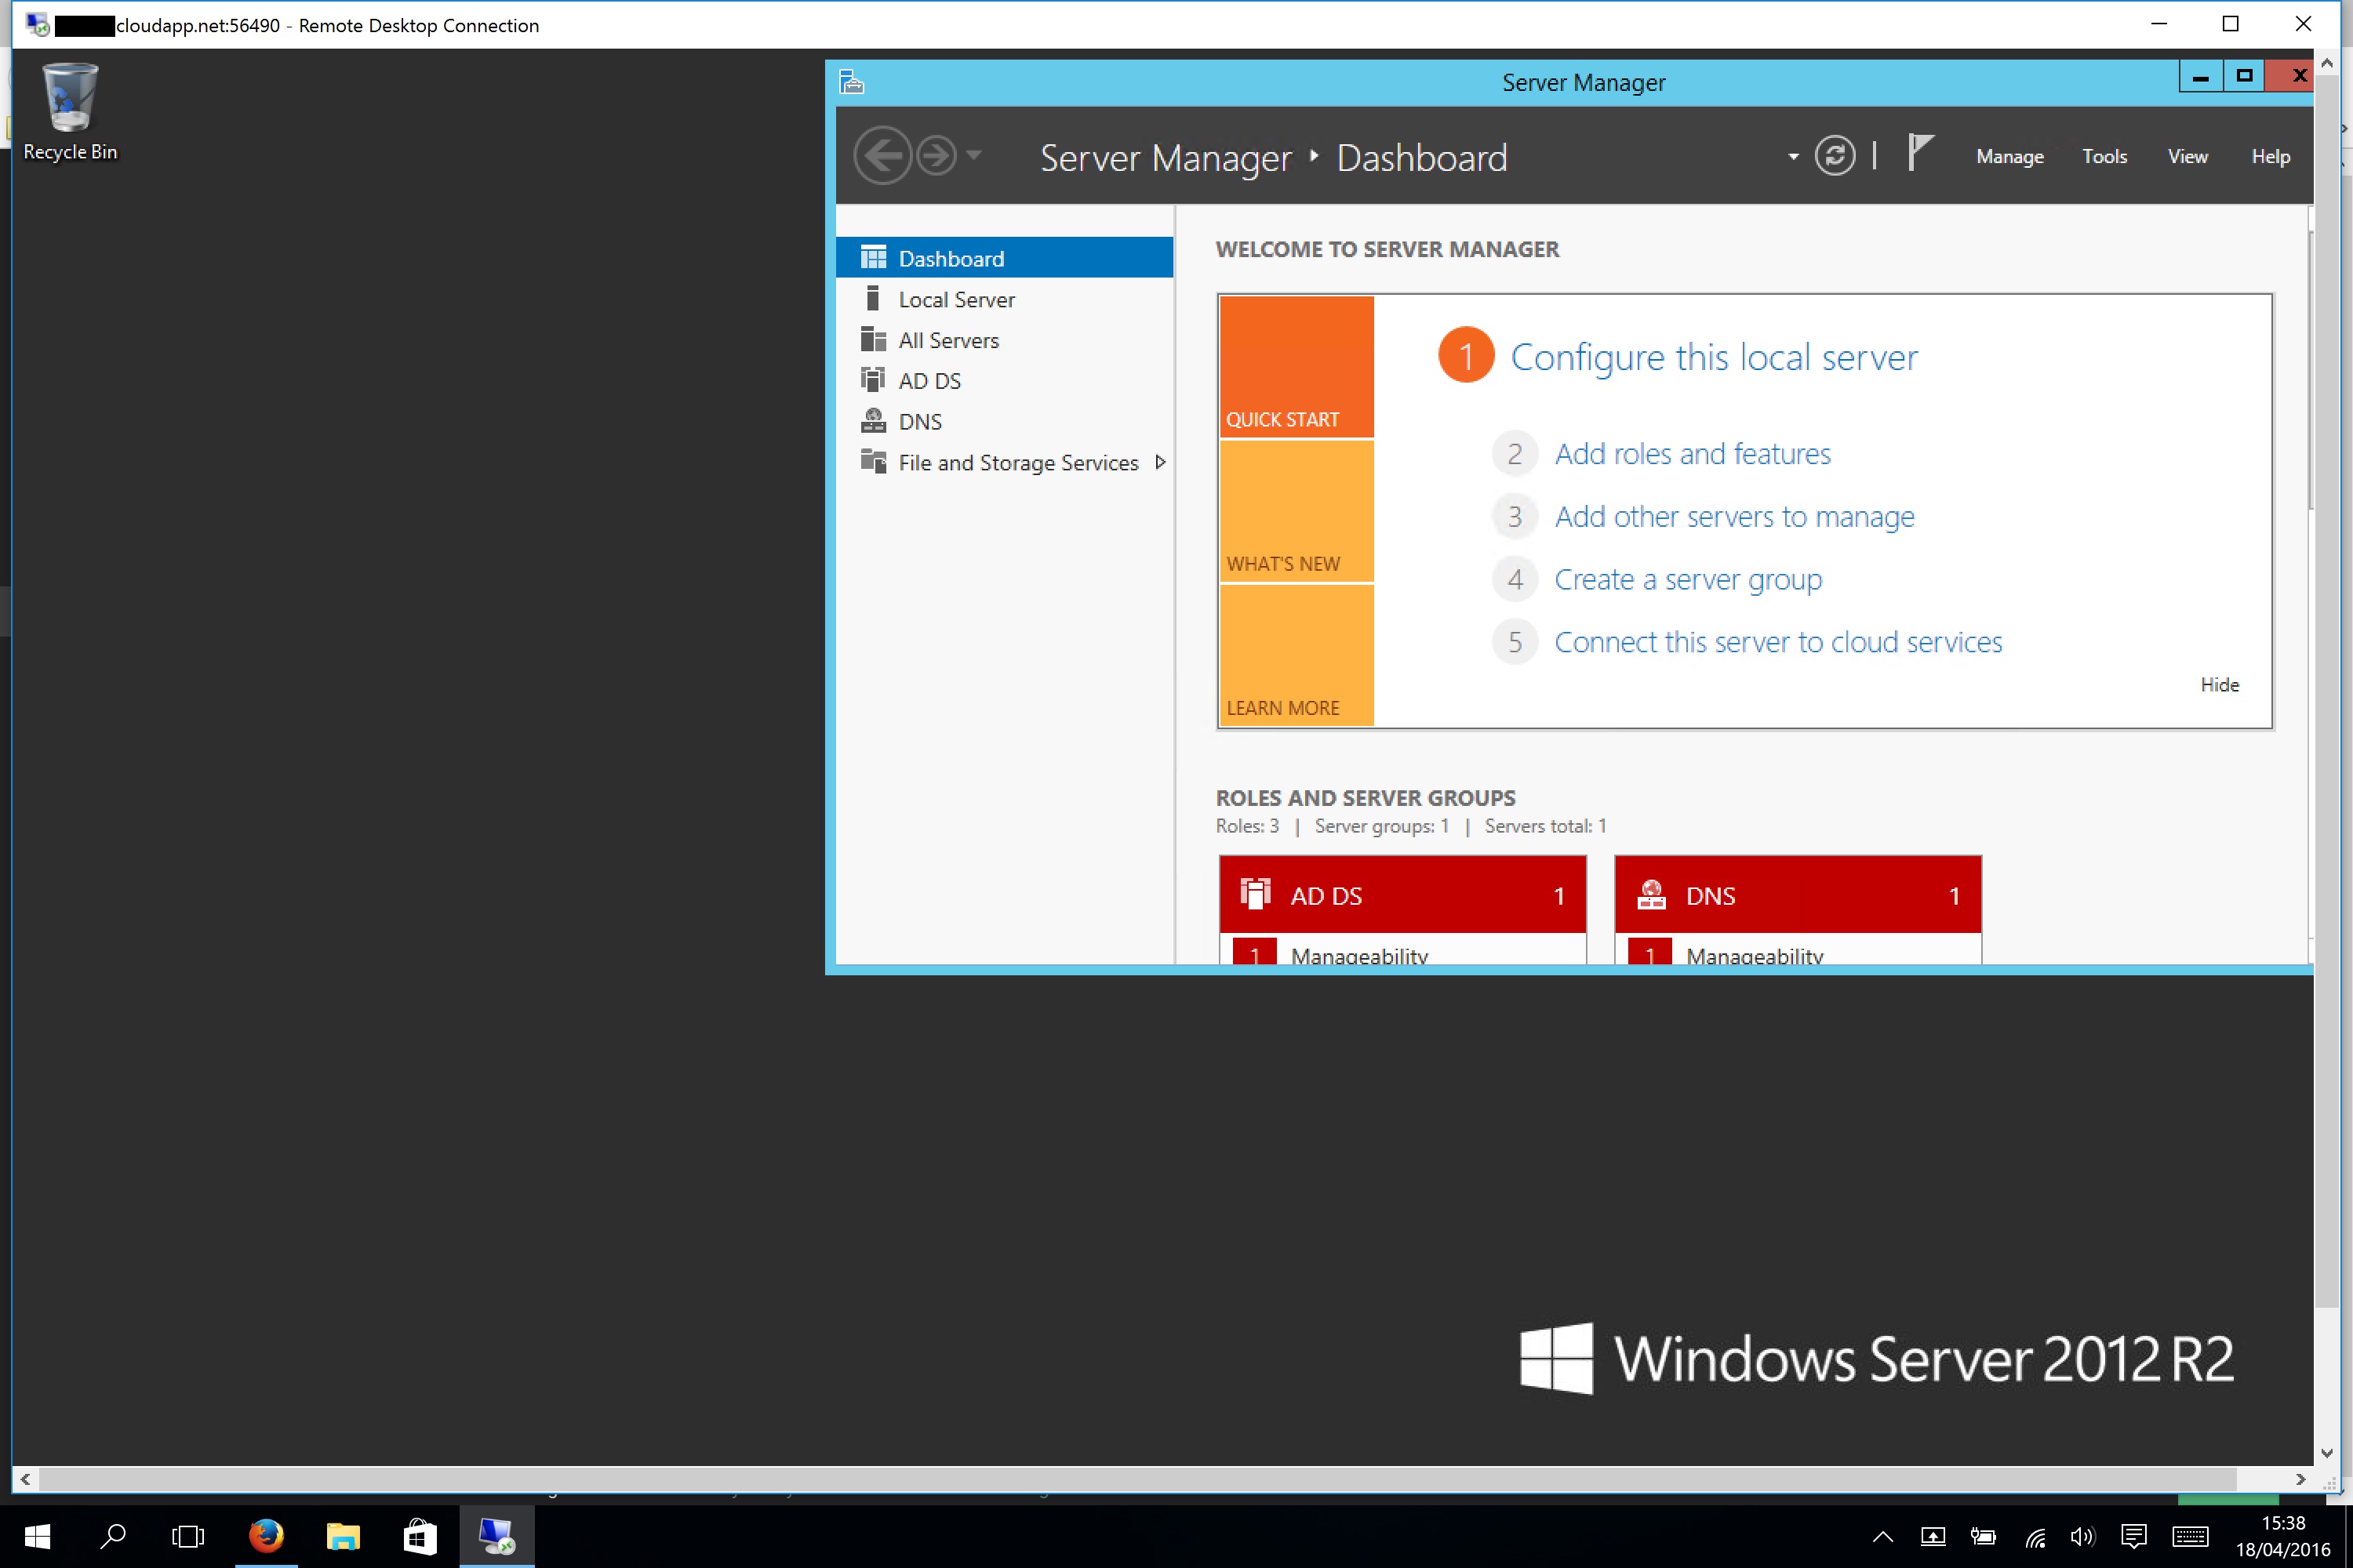Click the Remote Desktop Connection taskbar icon

pos(496,1536)
